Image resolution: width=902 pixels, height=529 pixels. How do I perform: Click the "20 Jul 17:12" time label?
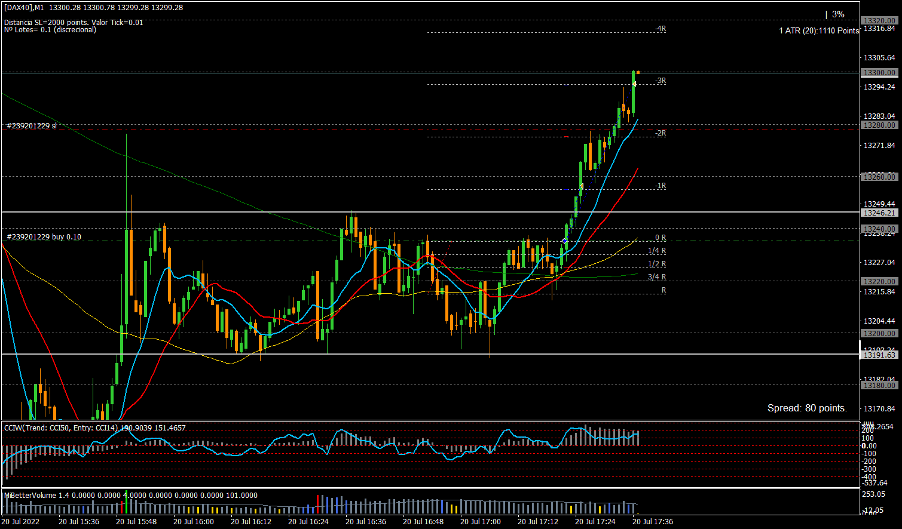[538, 522]
